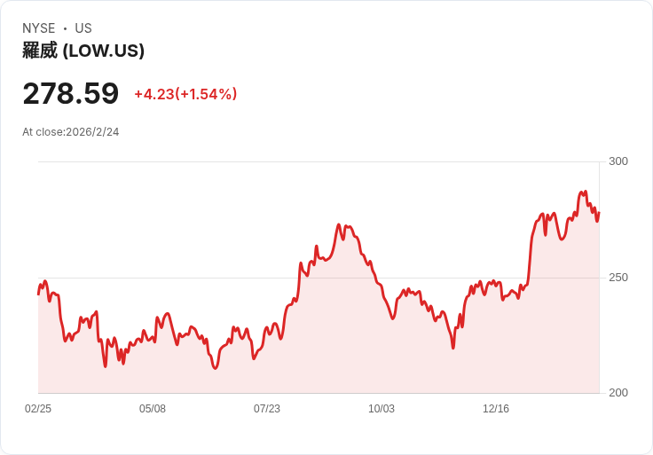
Task: Click the highest peak of the price line
Action: click(583, 192)
